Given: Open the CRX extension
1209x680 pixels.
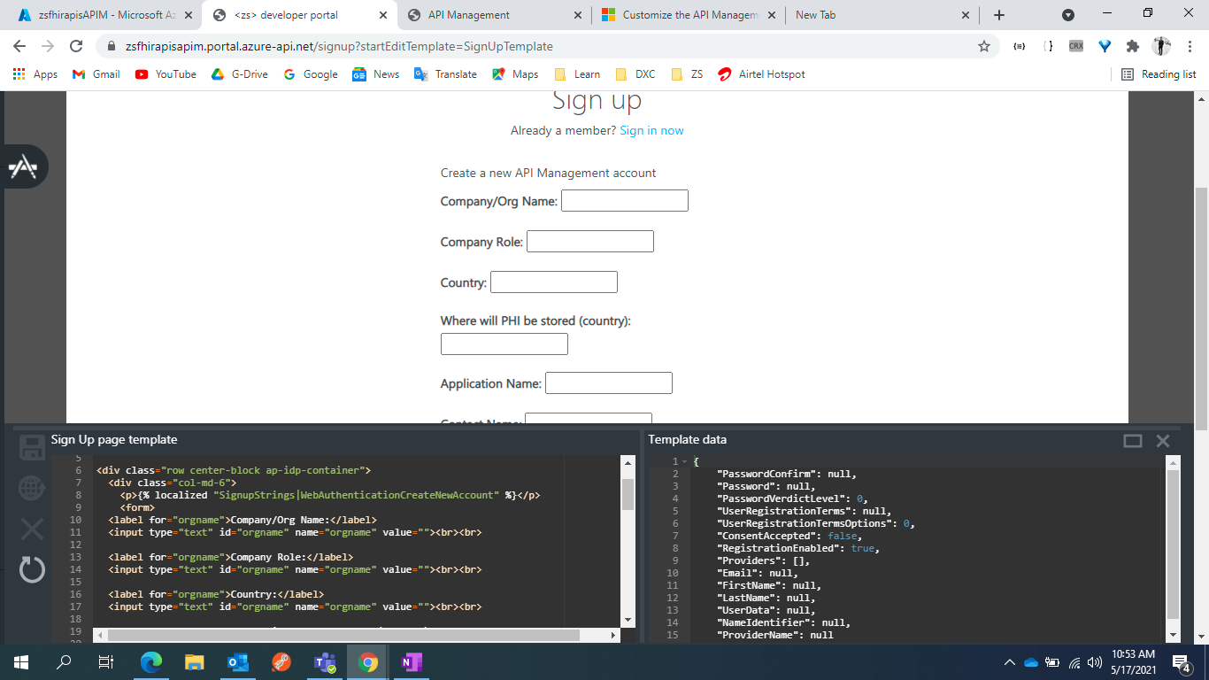Looking at the screenshot, I should (1074, 46).
